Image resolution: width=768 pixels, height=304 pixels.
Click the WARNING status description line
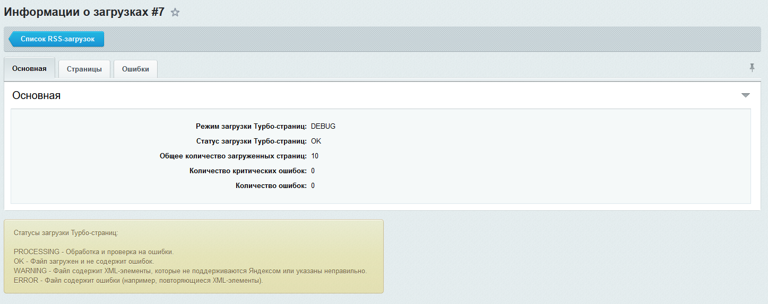click(x=190, y=271)
